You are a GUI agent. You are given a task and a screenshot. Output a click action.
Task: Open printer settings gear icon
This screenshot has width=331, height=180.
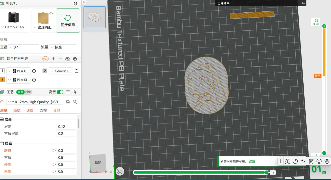pos(75,4)
